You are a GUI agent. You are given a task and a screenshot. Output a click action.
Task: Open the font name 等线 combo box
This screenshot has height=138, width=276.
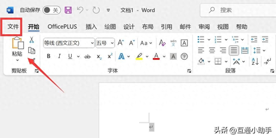(69, 43)
